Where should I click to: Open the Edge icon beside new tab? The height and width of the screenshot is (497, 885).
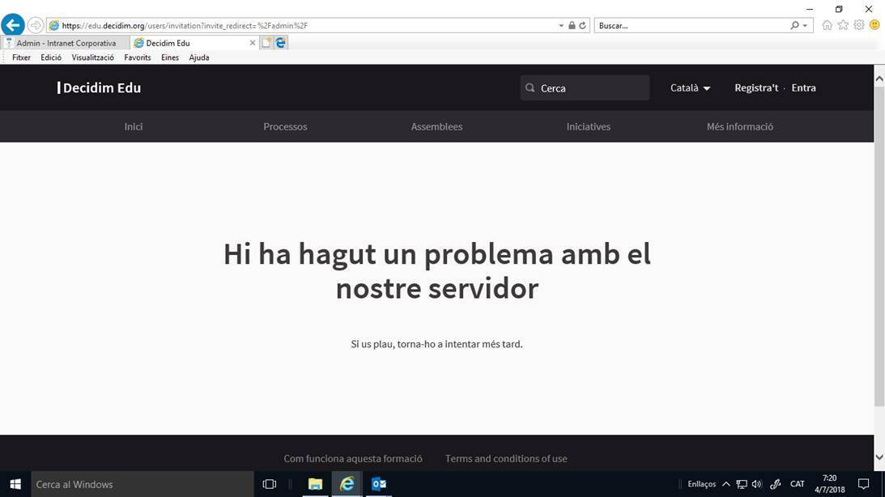pyautogui.click(x=280, y=43)
